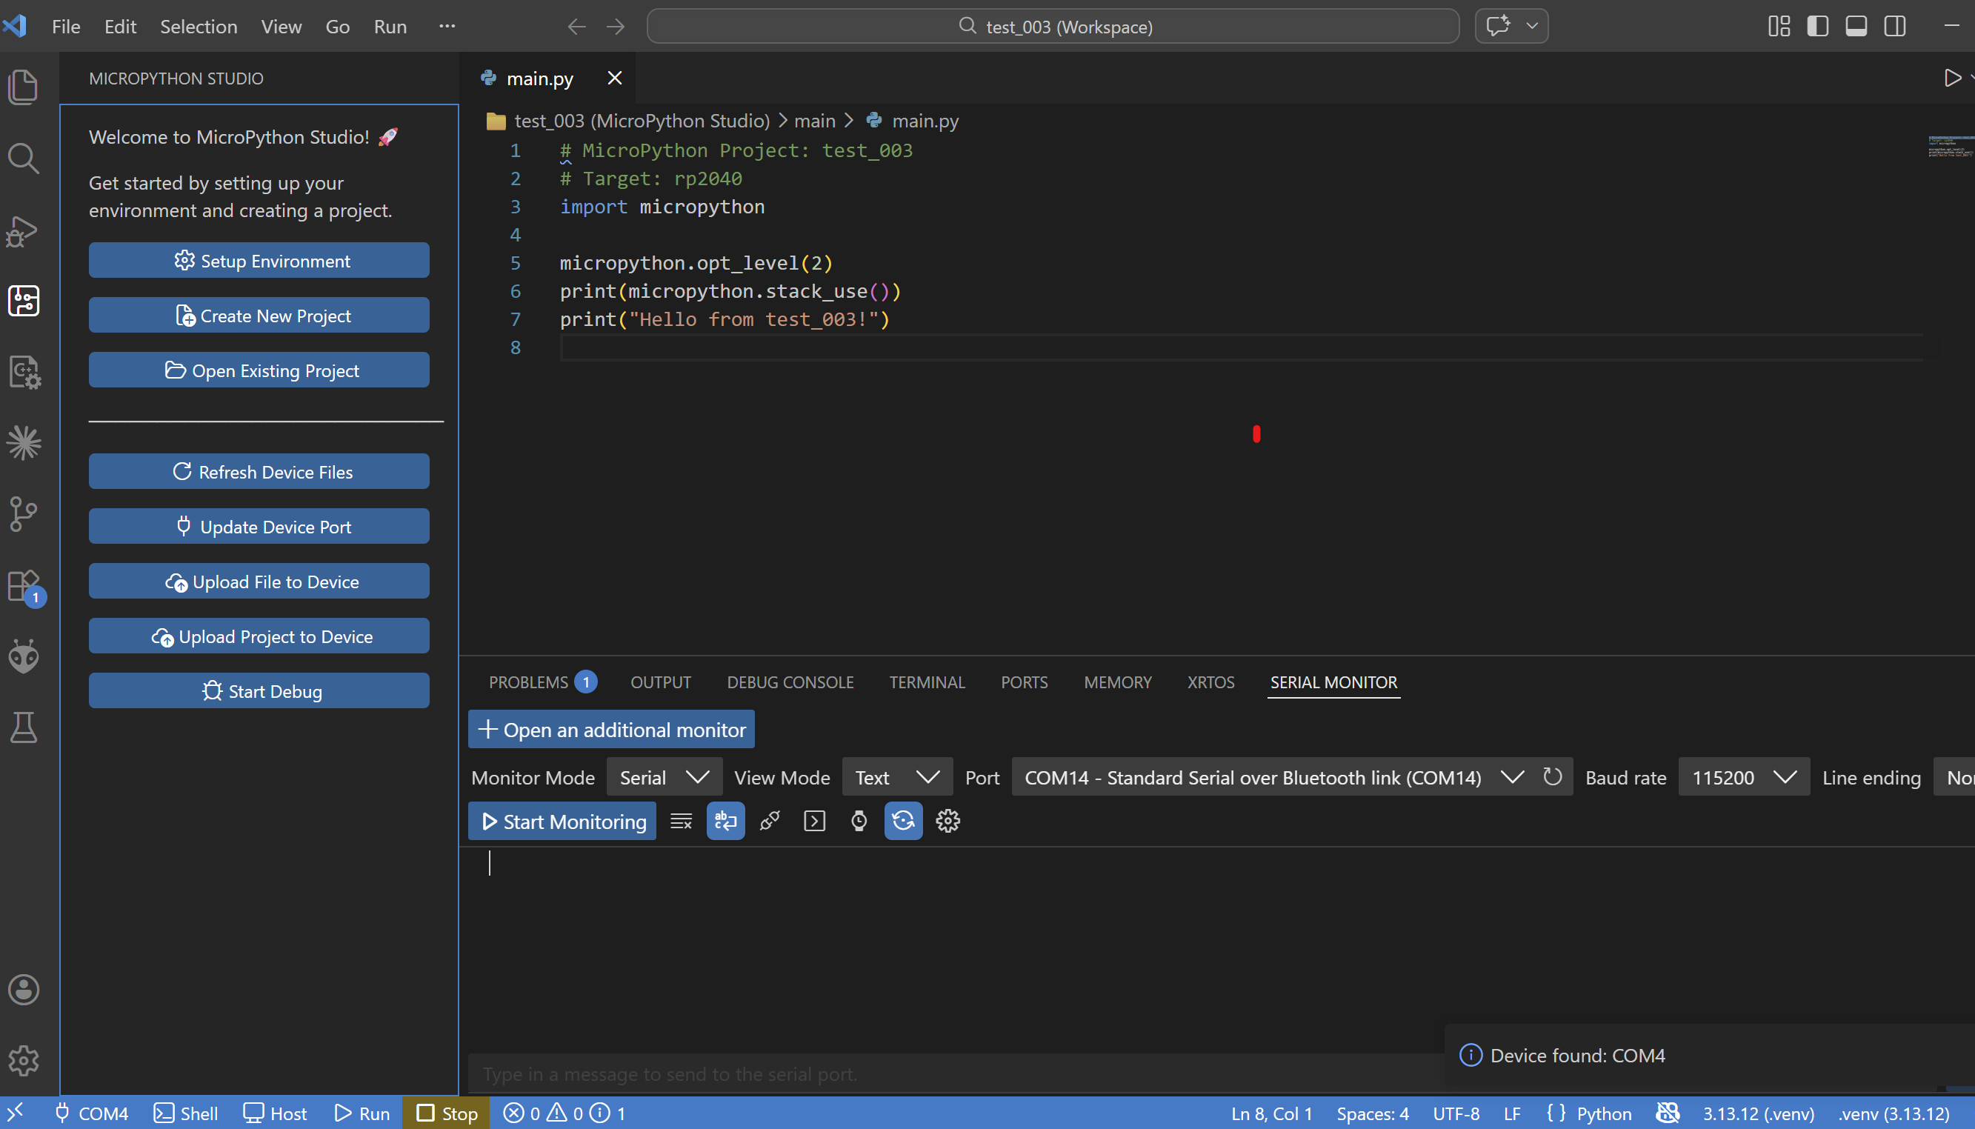Image resolution: width=1975 pixels, height=1129 pixels.
Task: Open the Accounts icon in activity bar
Action: tap(23, 990)
